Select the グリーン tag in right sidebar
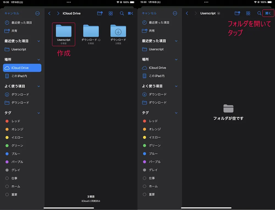 pyautogui.click(x=159, y=145)
